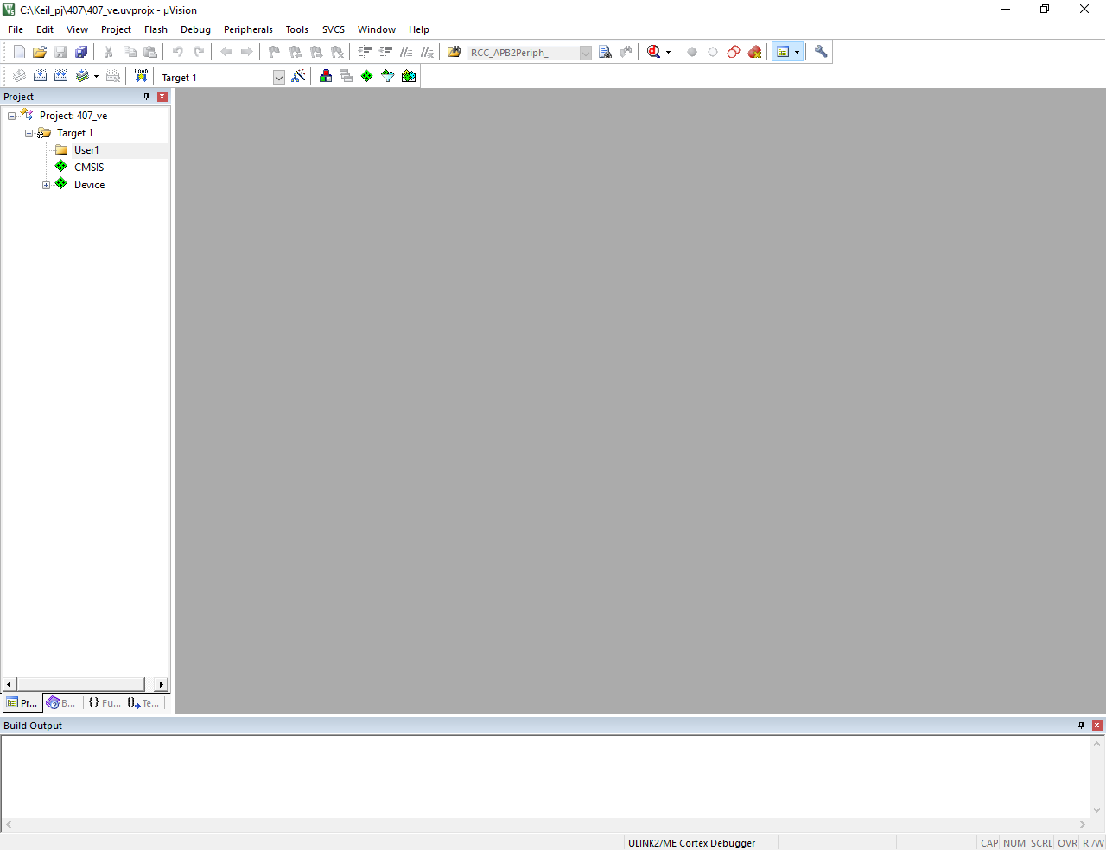The height and width of the screenshot is (850, 1106).
Task: Click the Navigate Backwards arrow
Action: [226, 52]
